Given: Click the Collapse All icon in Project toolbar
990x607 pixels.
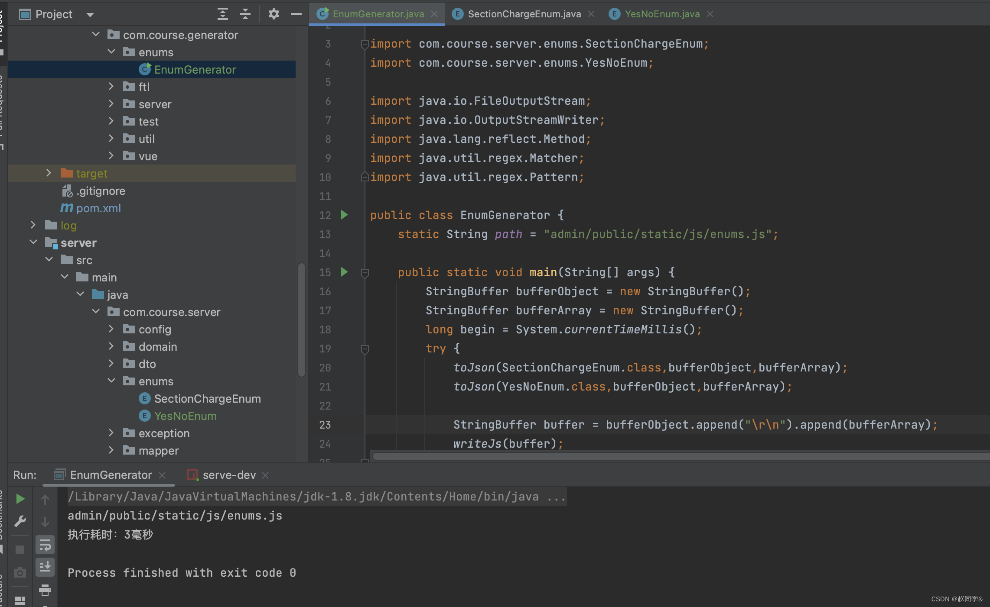Looking at the screenshot, I should [245, 14].
